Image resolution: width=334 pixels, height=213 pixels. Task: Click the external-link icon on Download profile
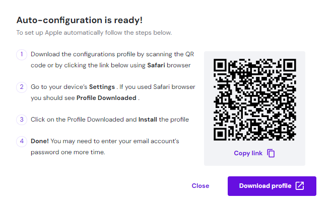(300, 186)
